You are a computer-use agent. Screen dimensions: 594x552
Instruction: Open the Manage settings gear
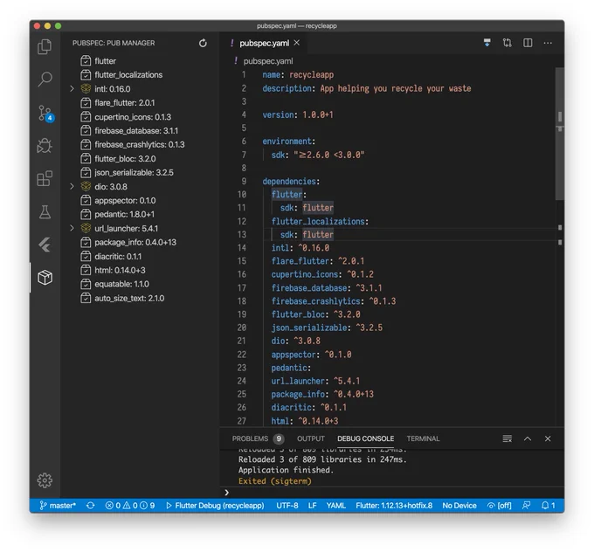tap(45, 480)
